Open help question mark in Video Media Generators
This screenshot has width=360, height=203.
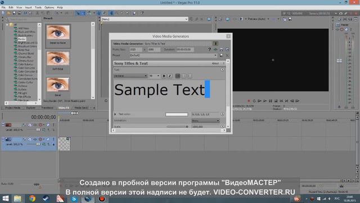coord(209,50)
